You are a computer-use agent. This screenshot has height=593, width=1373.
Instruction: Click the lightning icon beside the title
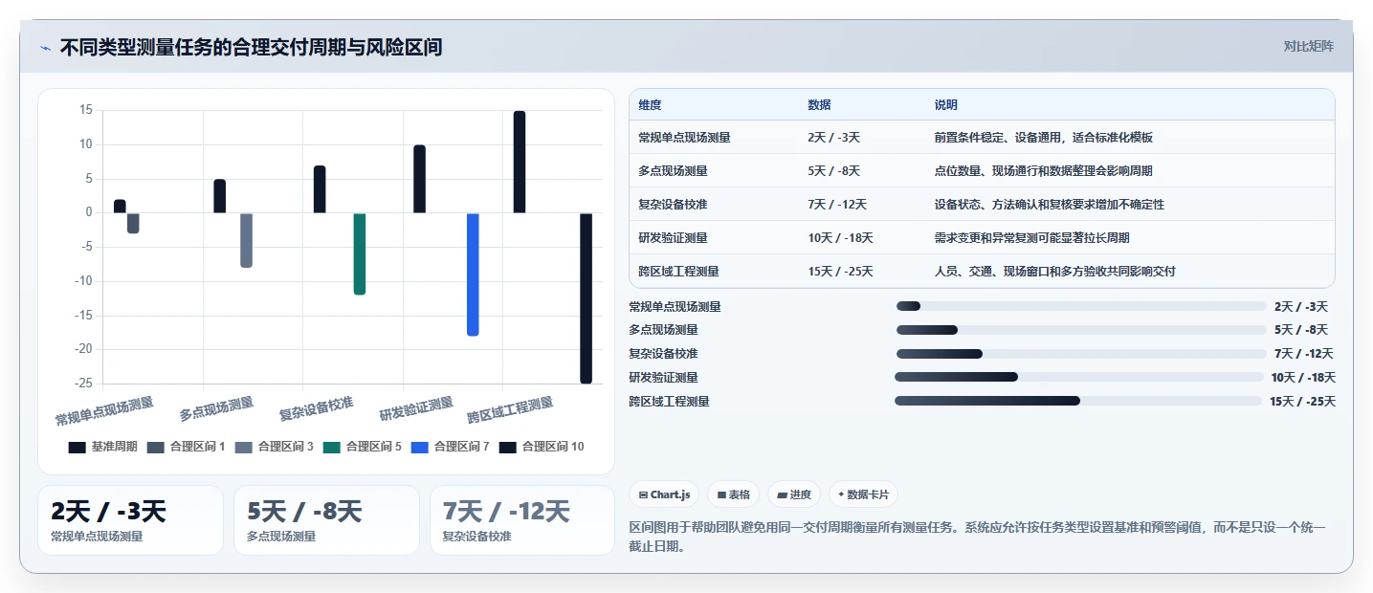[45, 48]
